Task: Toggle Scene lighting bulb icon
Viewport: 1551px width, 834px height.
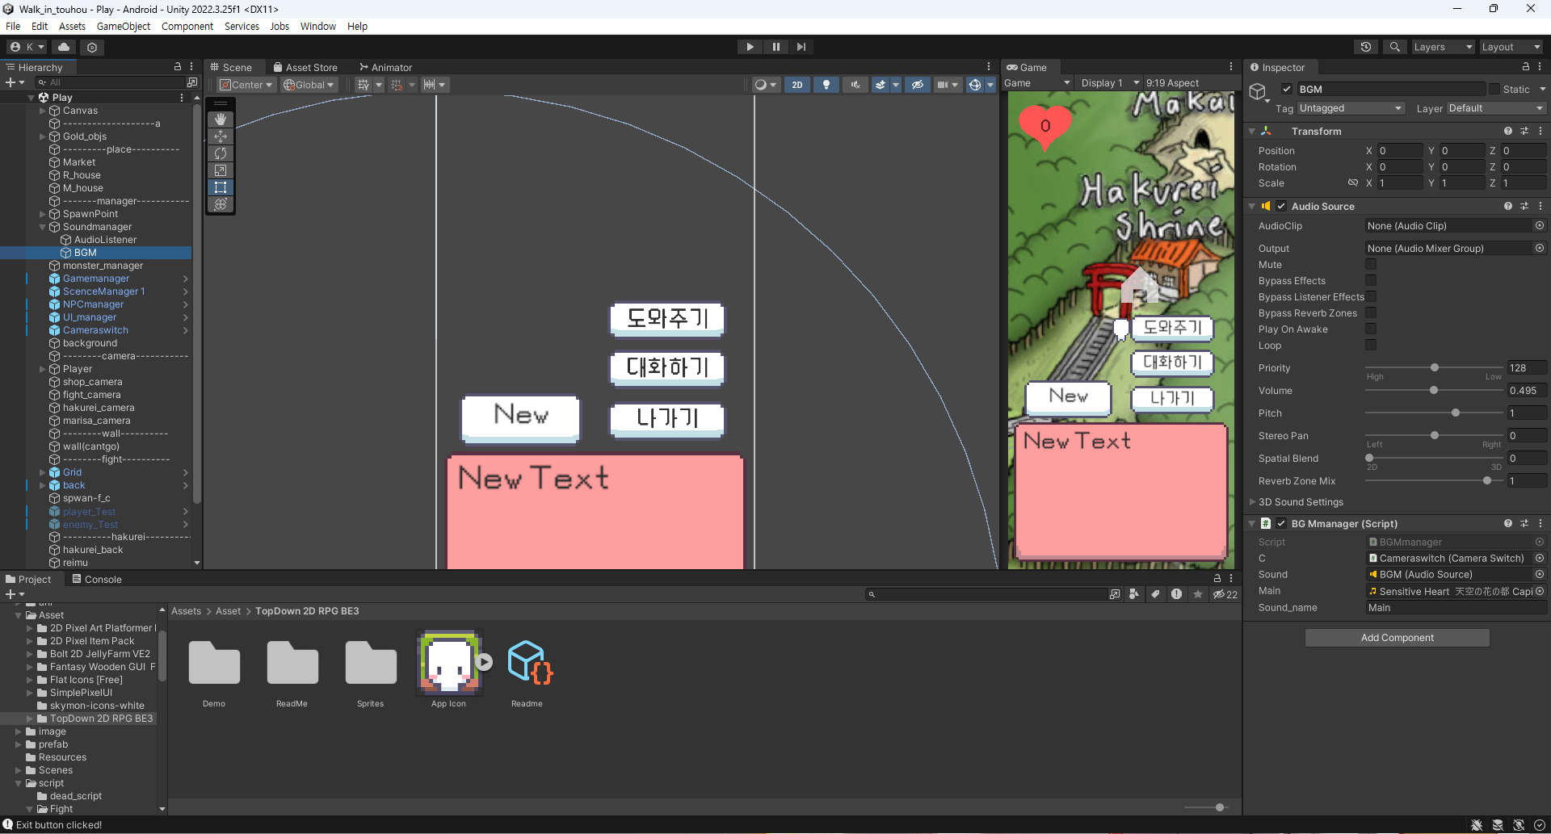Action: pos(826,85)
